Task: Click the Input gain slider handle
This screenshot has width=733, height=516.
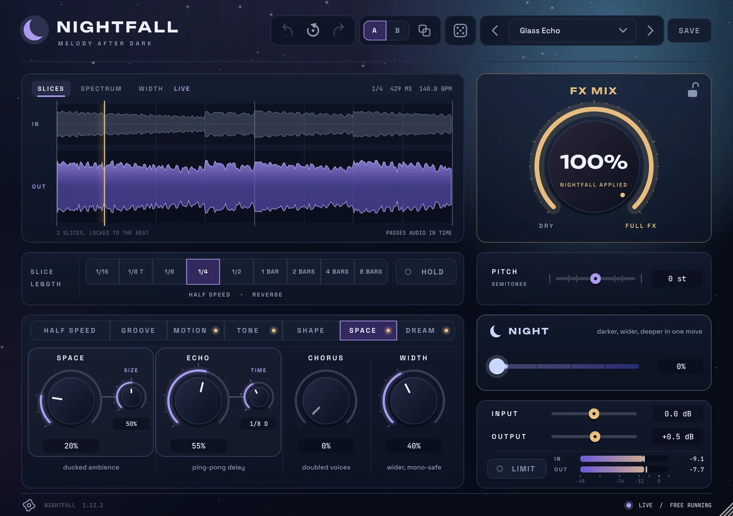Action: (x=594, y=414)
